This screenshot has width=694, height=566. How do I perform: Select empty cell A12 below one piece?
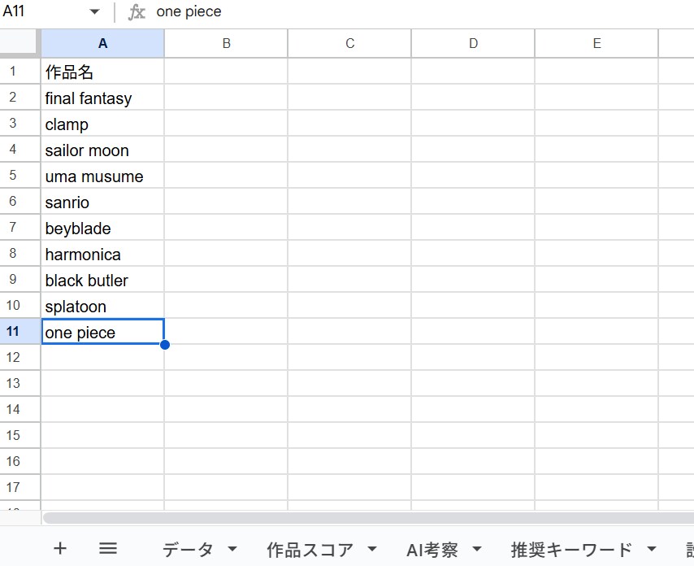coord(102,357)
